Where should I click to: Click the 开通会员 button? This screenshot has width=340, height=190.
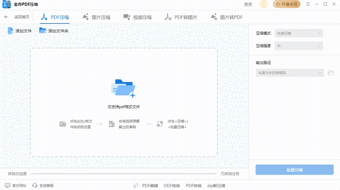286,4
